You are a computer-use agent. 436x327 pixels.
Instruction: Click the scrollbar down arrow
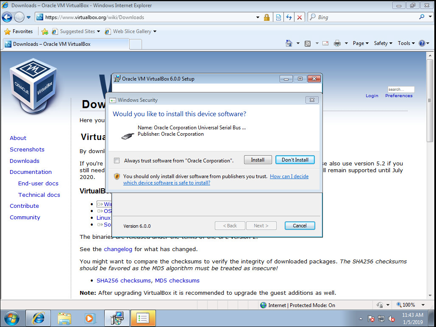[430, 296]
